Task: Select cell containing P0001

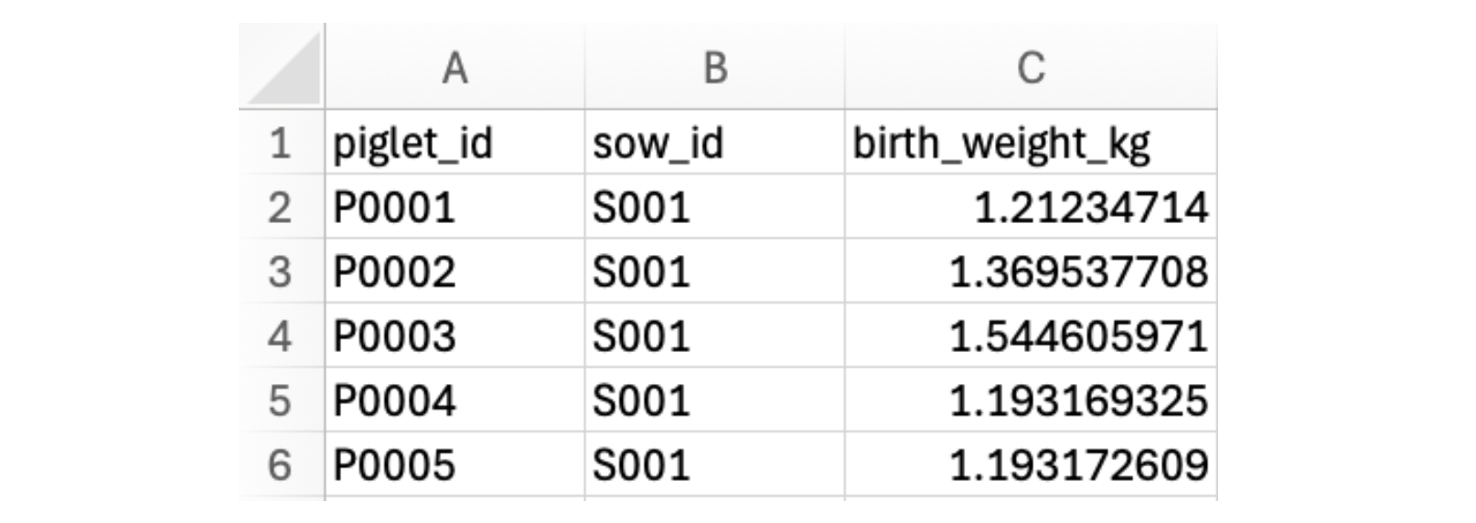Action: point(455,208)
